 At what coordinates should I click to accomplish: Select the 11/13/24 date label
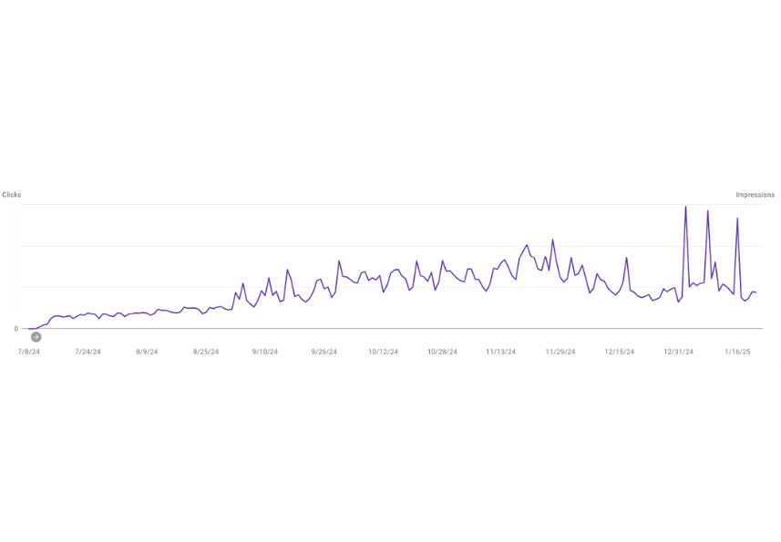coord(501,352)
